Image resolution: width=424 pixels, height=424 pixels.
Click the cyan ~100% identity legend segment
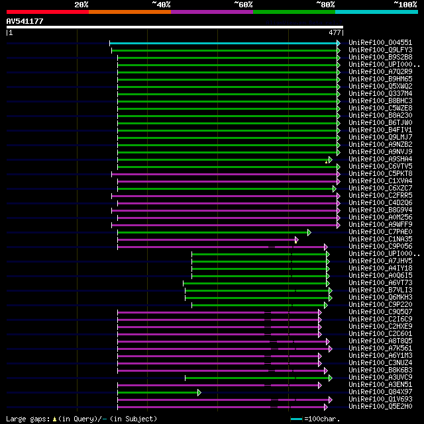[x=376, y=12]
